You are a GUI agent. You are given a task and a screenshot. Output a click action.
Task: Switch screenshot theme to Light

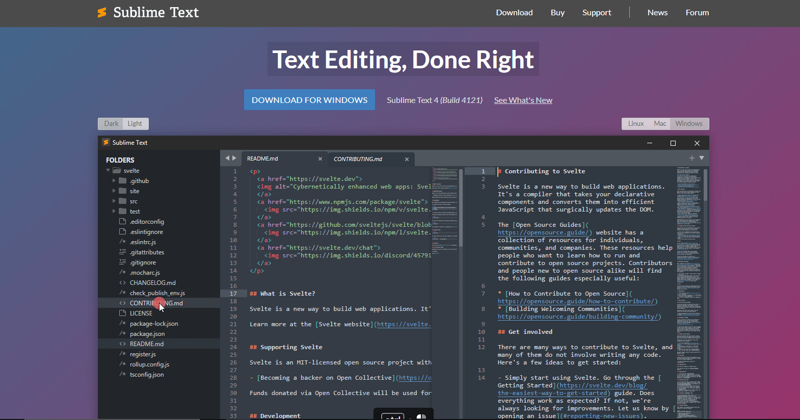pos(135,124)
